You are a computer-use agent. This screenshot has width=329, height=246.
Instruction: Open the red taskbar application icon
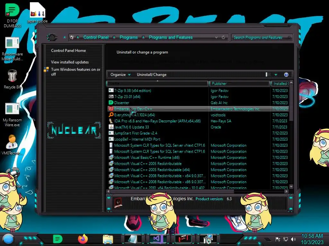click(183, 239)
